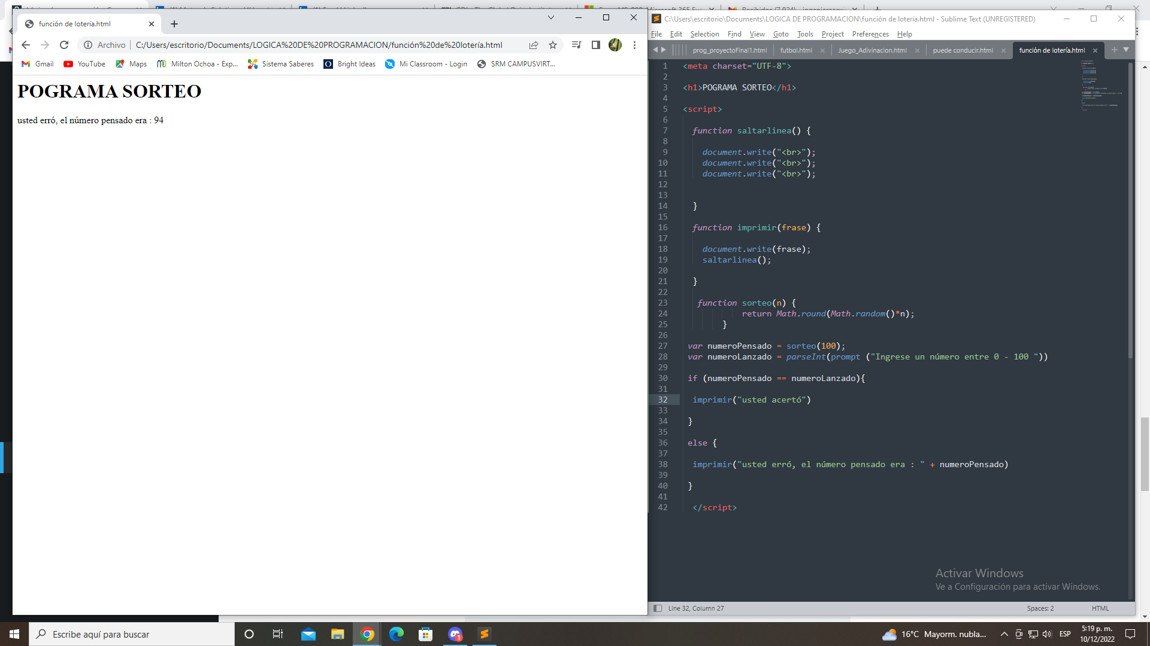
Task: Open Sistema Saberes bookmark
Action: click(280, 64)
